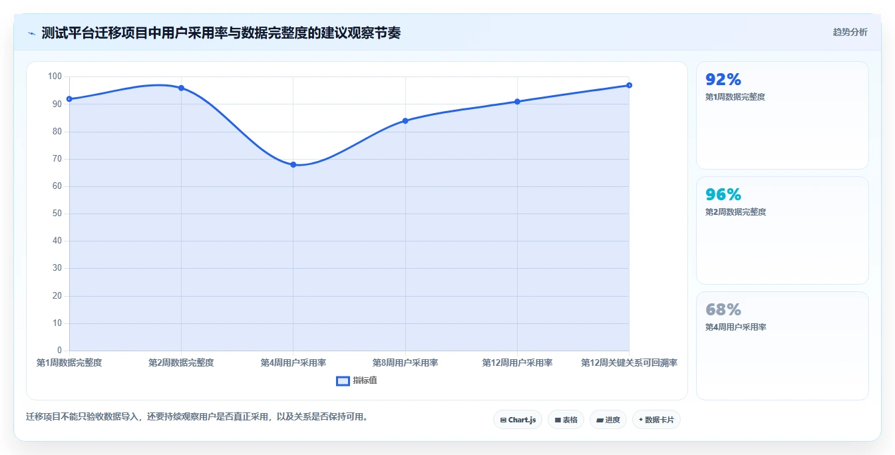Viewport: 895px width, 455px height.
Task: Select the 表格 tag chip
Action: pyautogui.click(x=566, y=420)
